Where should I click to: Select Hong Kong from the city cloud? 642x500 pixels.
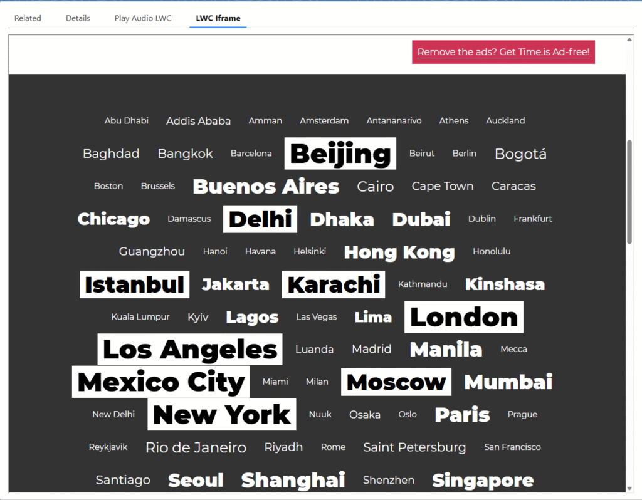(x=399, y=253)
